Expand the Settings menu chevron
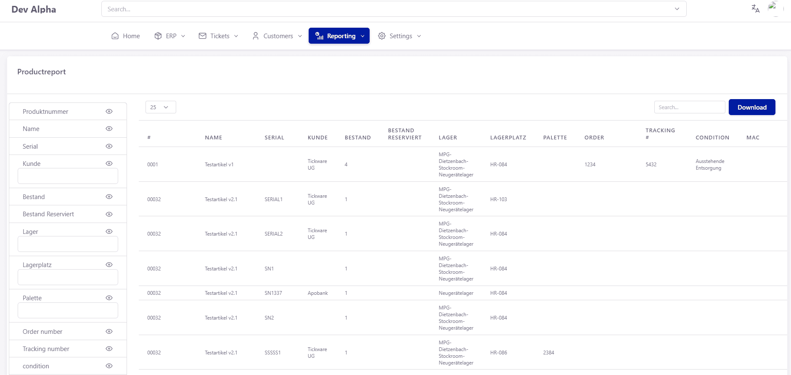791x375 pixels. 419,36
